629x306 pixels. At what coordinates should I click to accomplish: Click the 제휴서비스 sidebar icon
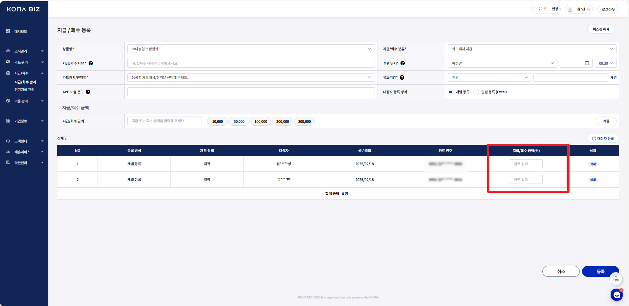(x=8, y=152)
